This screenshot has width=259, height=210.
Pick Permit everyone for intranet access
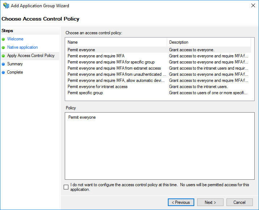pyautogui.click(x=98, y=87)
